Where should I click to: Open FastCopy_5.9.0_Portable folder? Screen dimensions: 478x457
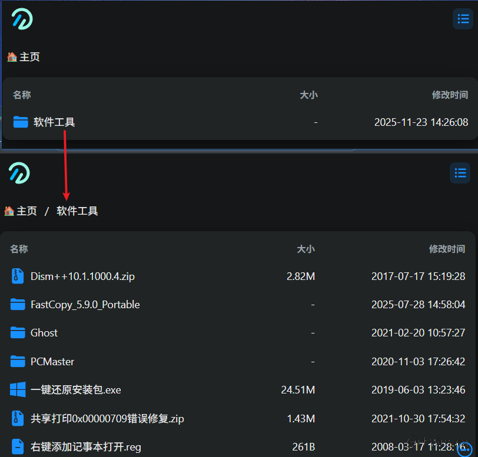coord(85,305)
